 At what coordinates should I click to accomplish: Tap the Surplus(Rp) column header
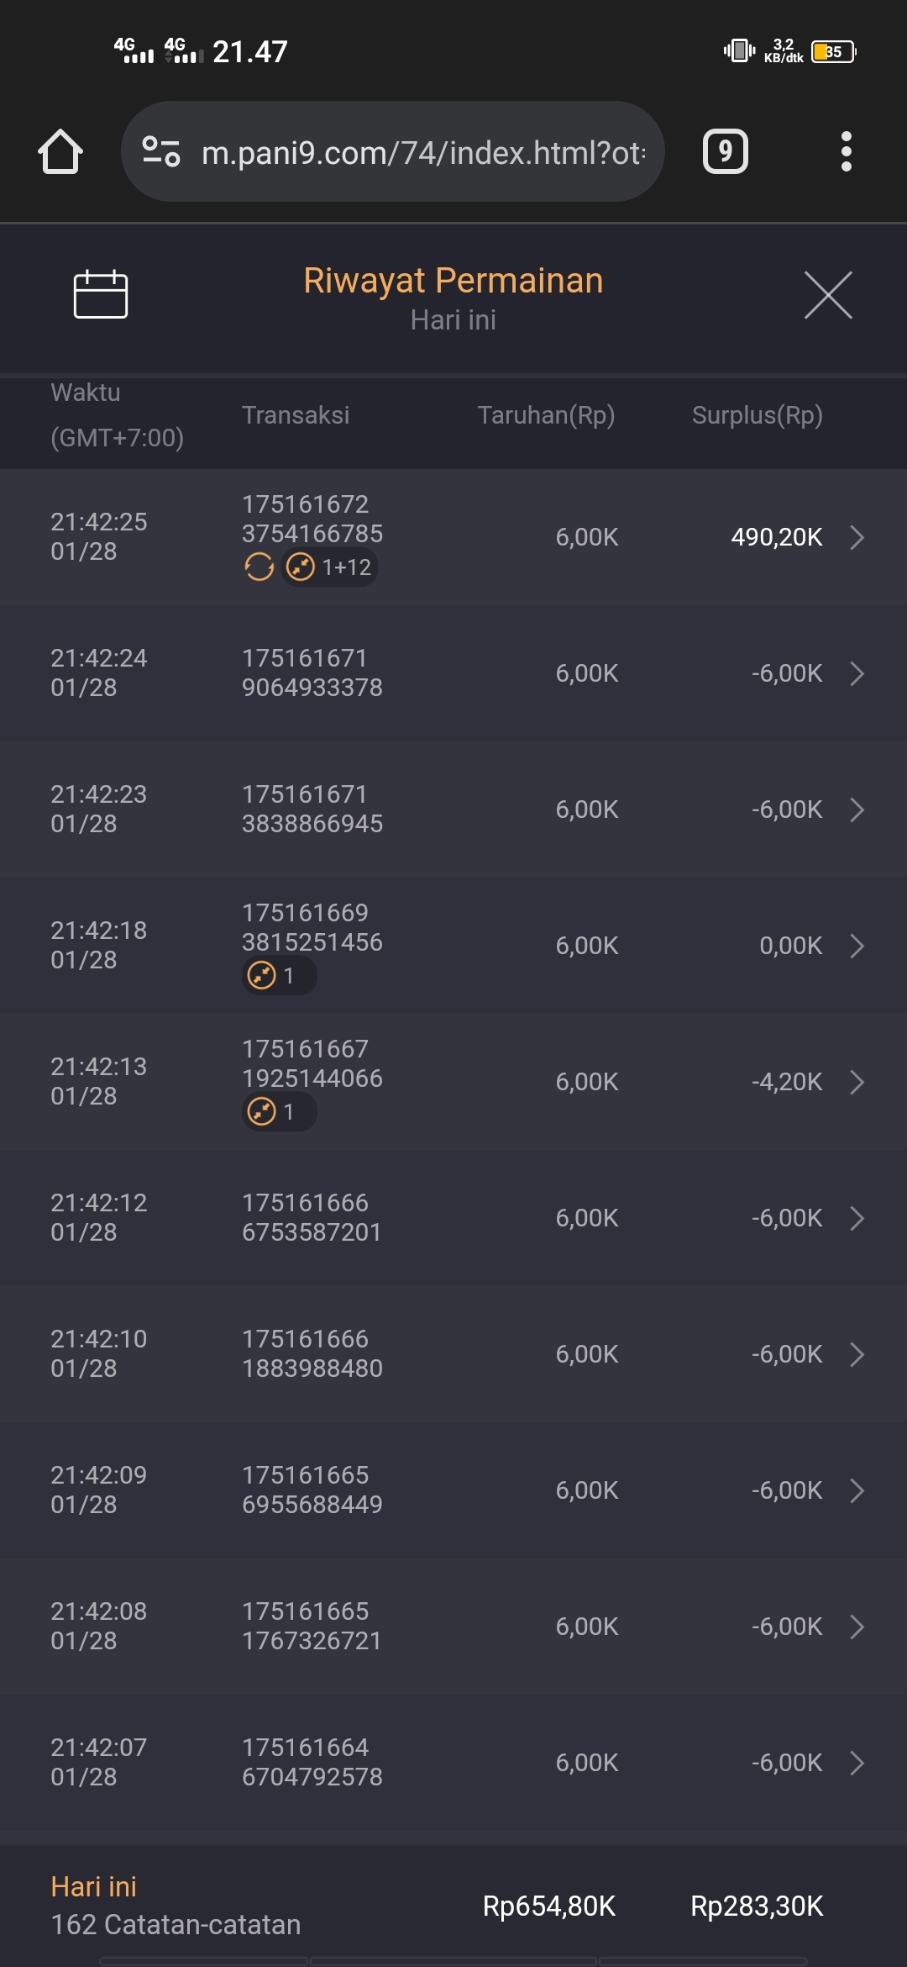coord(757,415)
